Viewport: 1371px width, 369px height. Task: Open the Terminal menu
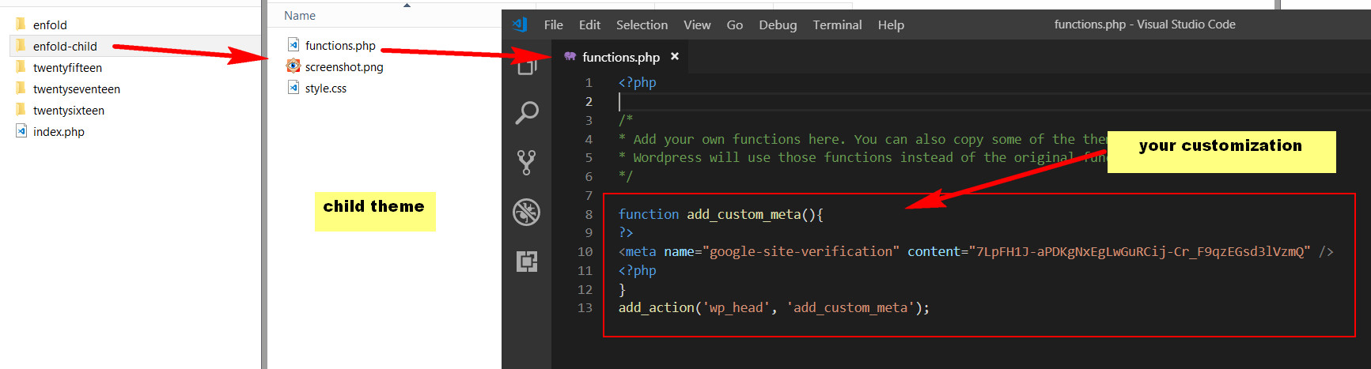[x=837, y=24]
